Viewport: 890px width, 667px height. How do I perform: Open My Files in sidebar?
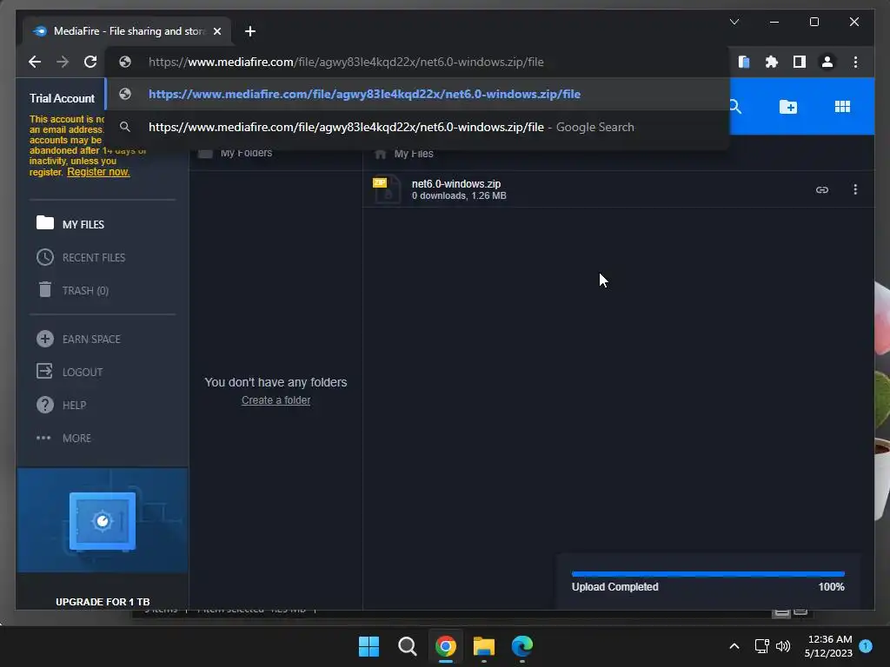(83, 225)
